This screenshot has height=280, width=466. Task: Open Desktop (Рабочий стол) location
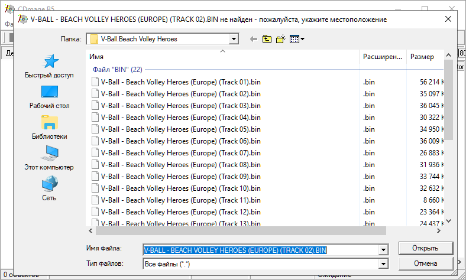(49, 97)
